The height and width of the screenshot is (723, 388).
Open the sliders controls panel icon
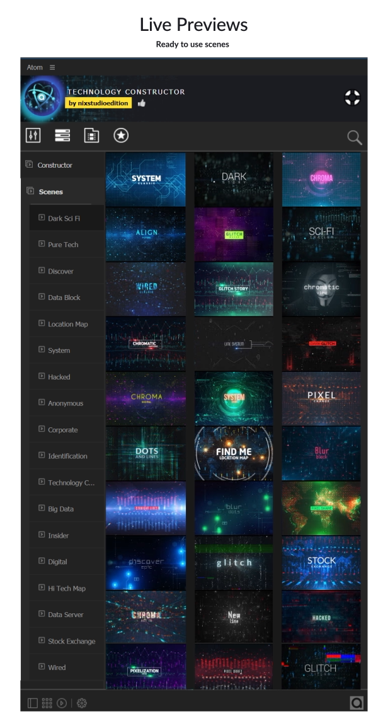click(33, 135)
